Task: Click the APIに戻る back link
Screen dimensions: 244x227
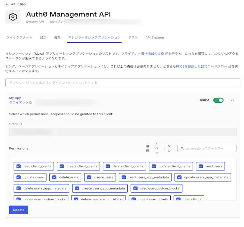Action: [18, 4]
